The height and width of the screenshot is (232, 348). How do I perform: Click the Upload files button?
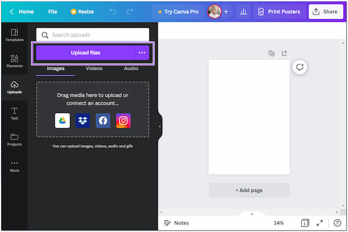85,53
